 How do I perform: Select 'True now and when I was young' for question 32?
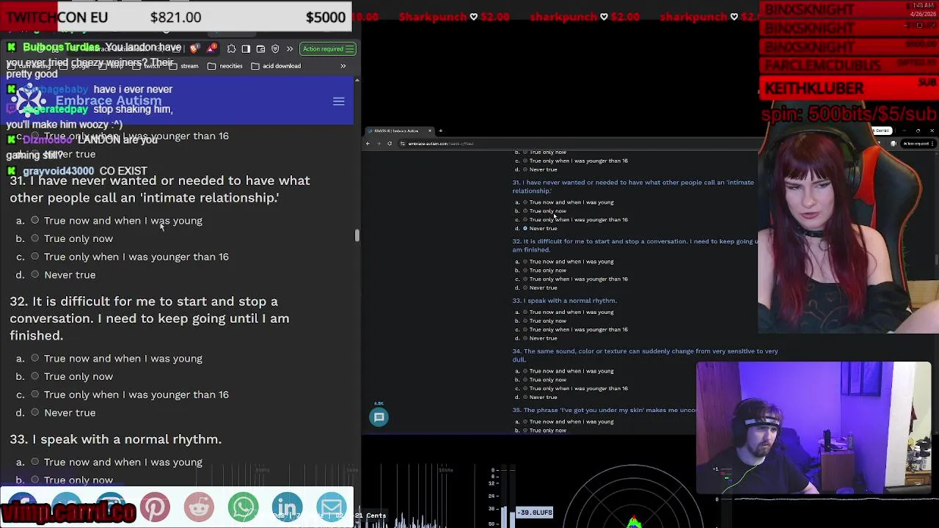click(x=34, y=358)
